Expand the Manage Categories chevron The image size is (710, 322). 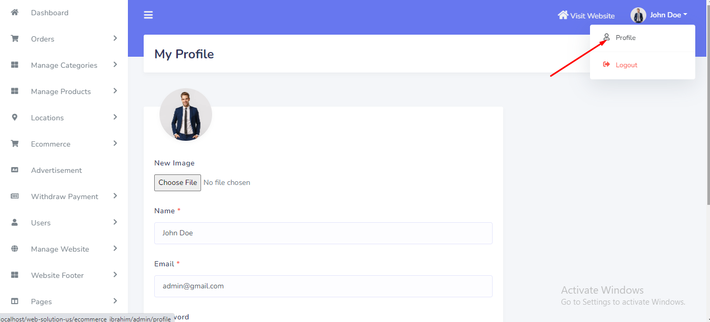(115, 65)
